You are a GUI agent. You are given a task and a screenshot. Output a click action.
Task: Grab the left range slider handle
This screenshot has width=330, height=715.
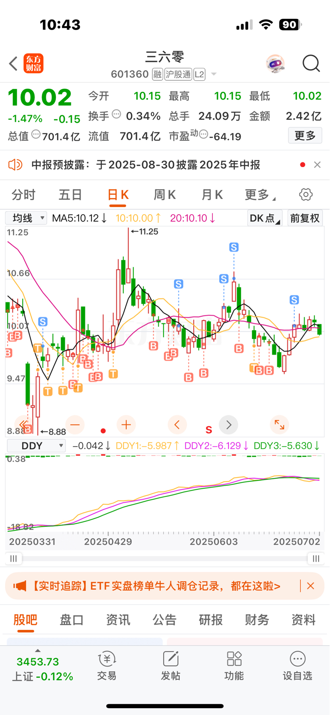[x=14, y=558]
